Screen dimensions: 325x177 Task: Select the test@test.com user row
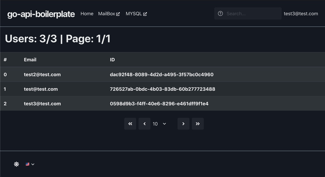pos(163,89)
